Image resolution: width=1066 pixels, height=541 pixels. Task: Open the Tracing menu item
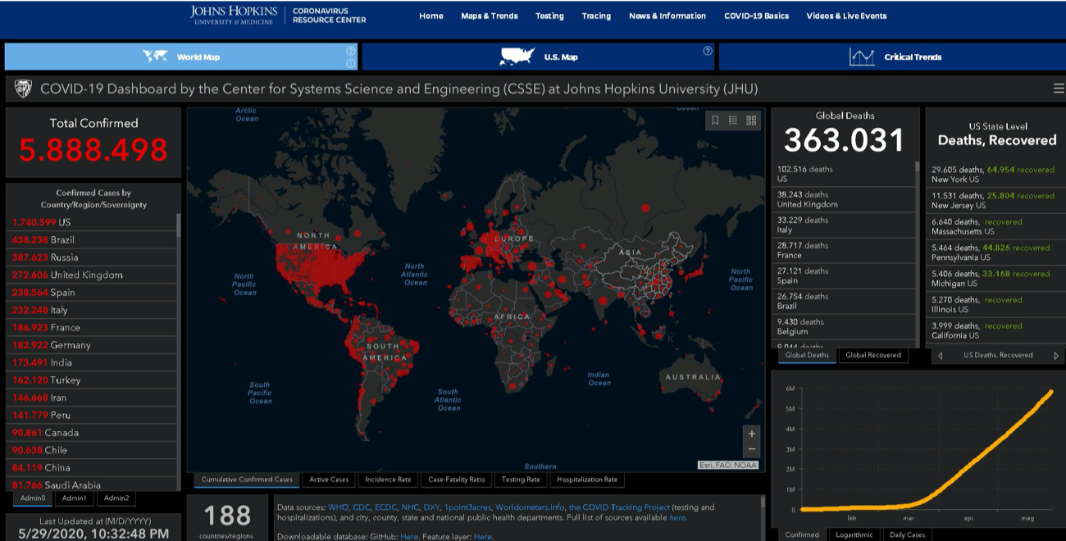[x=596, y=16]
